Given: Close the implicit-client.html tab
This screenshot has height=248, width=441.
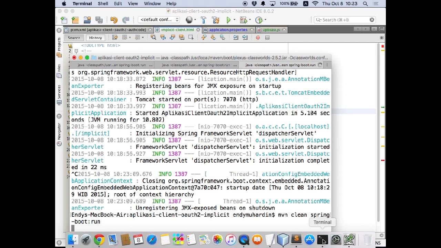Looking at the screenshot, I should [198, 30].
